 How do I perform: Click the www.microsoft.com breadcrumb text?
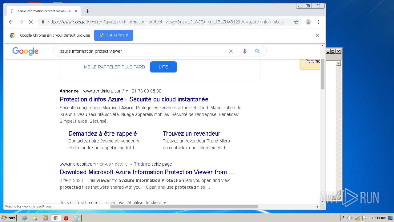(78, 164)
